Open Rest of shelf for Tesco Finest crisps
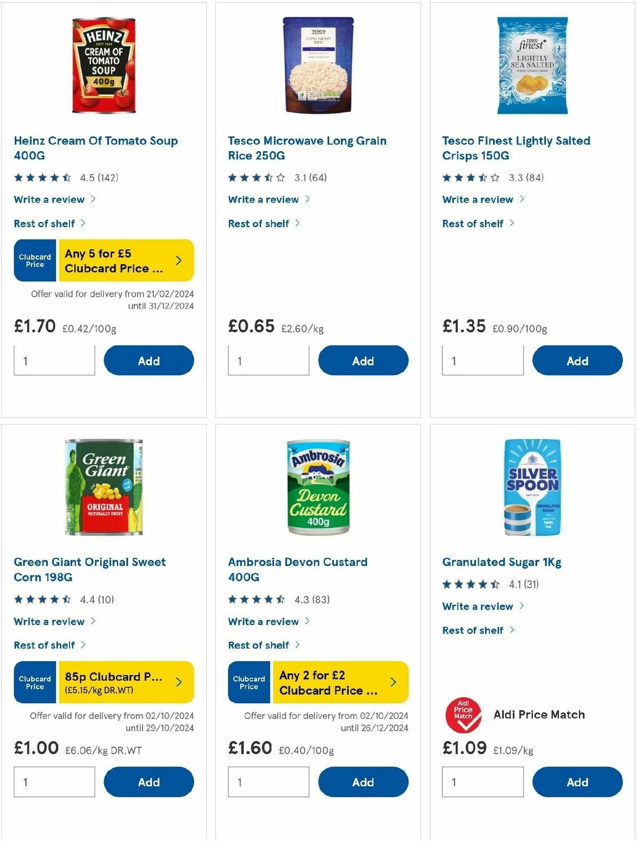Screen dimensions: 638x841 pyautogui.click(x=473, y=223)
